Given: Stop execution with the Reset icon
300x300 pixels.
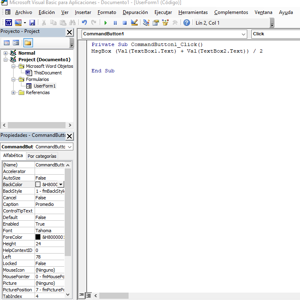Looking at the screenshot, I should [124, 23].
